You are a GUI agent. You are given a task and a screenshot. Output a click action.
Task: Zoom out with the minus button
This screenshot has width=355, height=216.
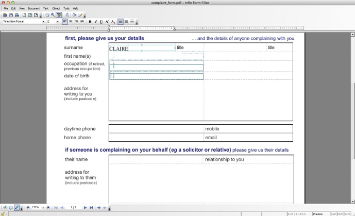[x=28, y=207]
